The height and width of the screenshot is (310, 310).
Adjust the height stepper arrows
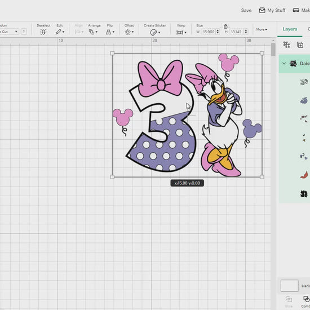coord(246,32)
